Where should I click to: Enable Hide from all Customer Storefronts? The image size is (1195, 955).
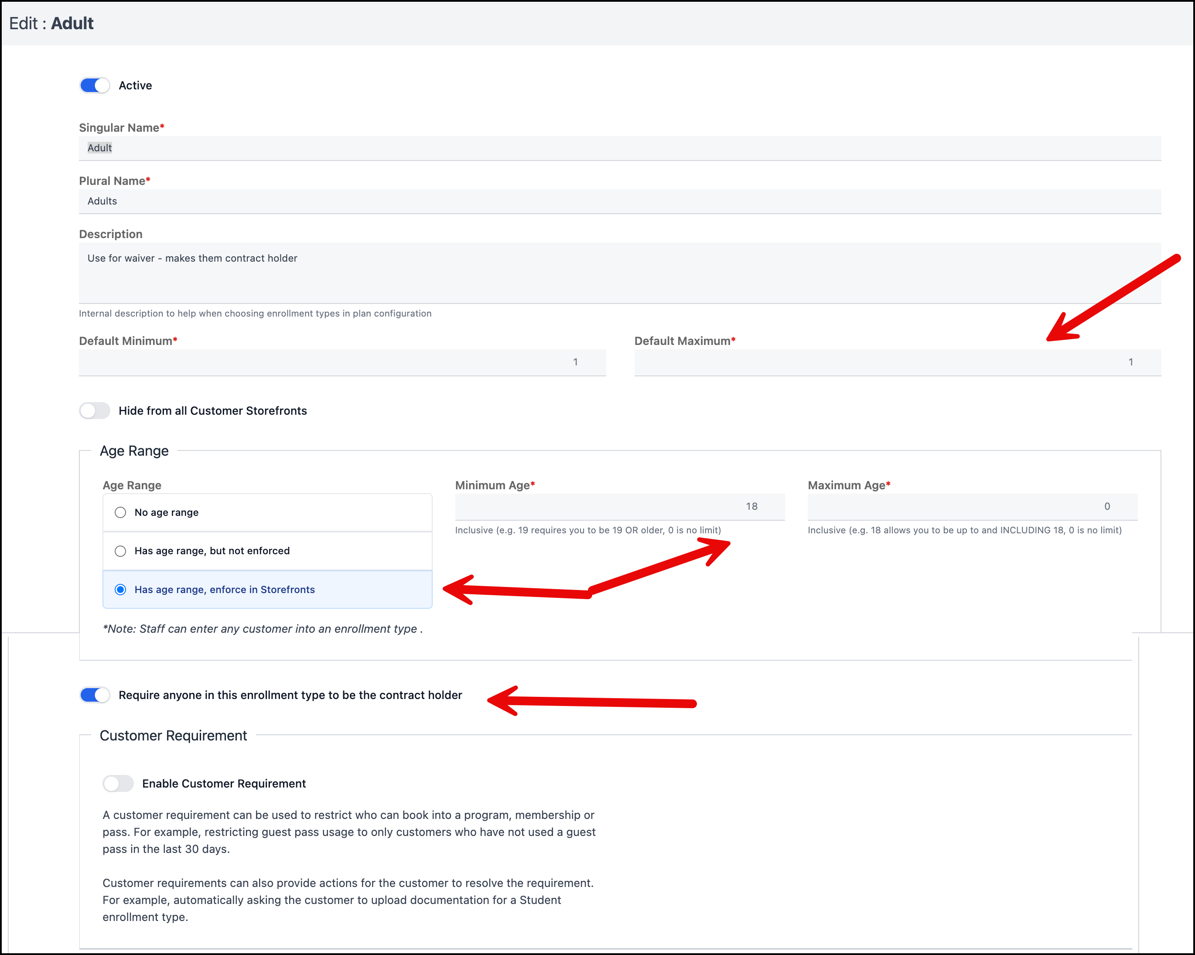(x=94, y=411)
